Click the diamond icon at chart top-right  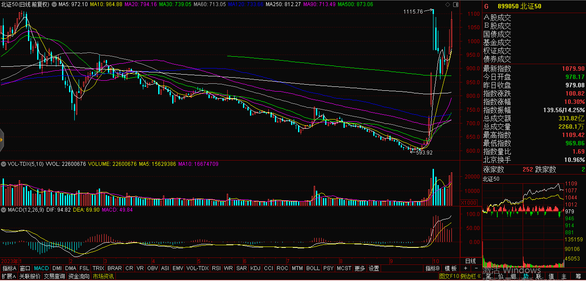tap(447, 4)
